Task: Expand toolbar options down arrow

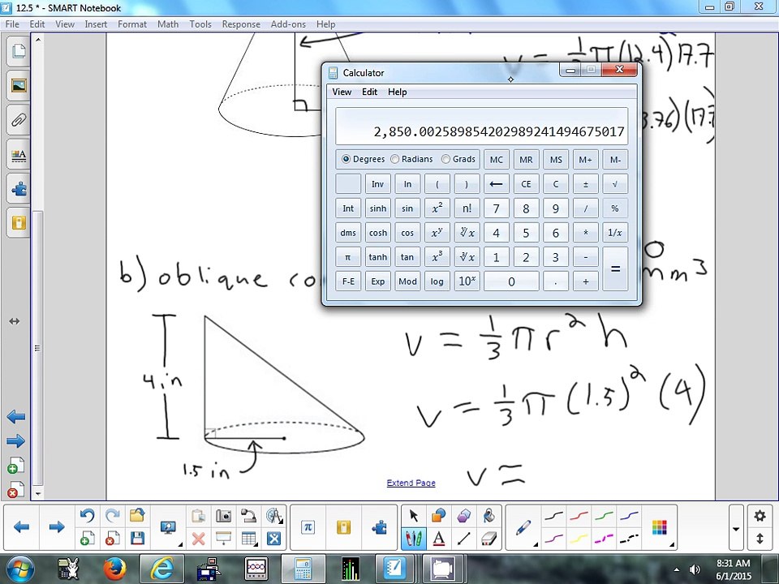Action: [x=736, y=528]
